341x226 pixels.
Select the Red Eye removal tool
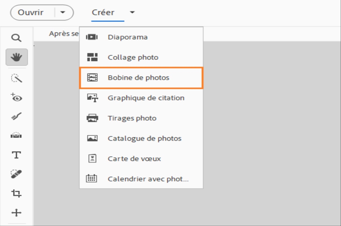click(16, 97)
